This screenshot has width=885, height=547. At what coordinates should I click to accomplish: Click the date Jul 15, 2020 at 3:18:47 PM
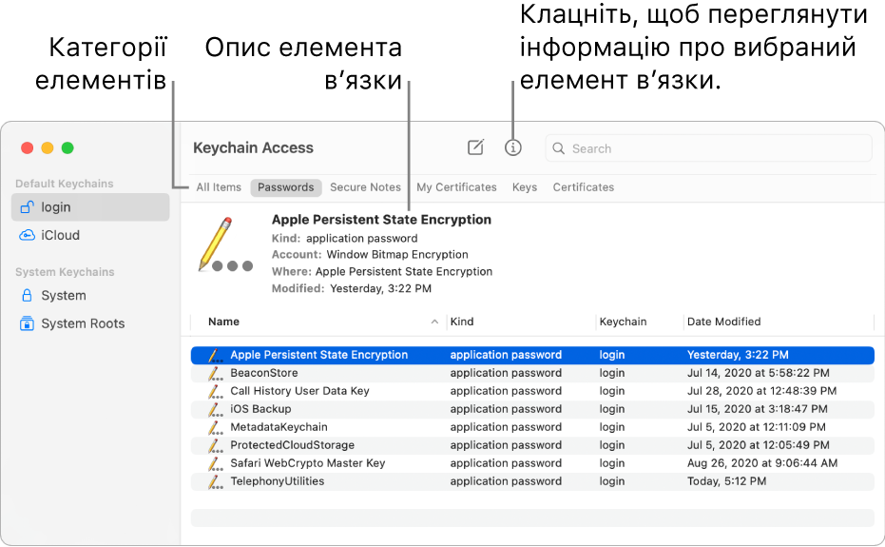758,409
